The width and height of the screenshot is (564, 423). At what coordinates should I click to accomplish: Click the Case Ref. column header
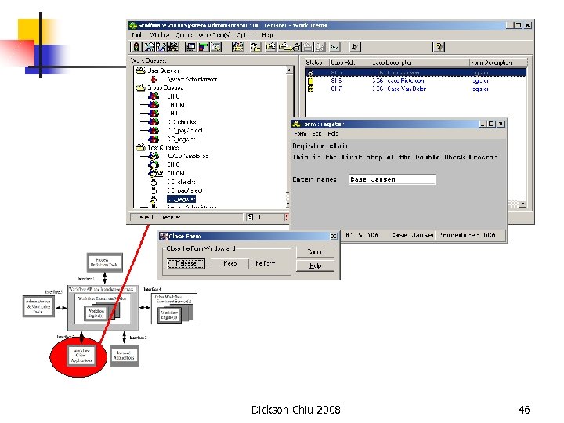[350, 63]
